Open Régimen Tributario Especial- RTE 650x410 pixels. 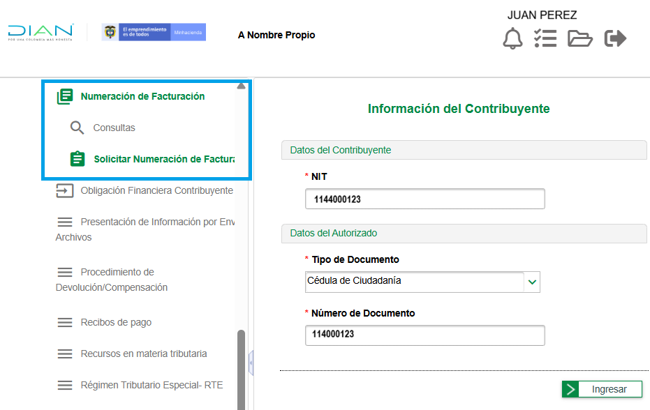pyautogui.click(x=152, y=385)
